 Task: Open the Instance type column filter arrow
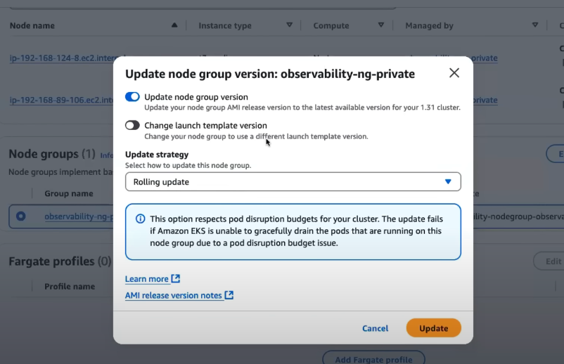click(289, 25)
